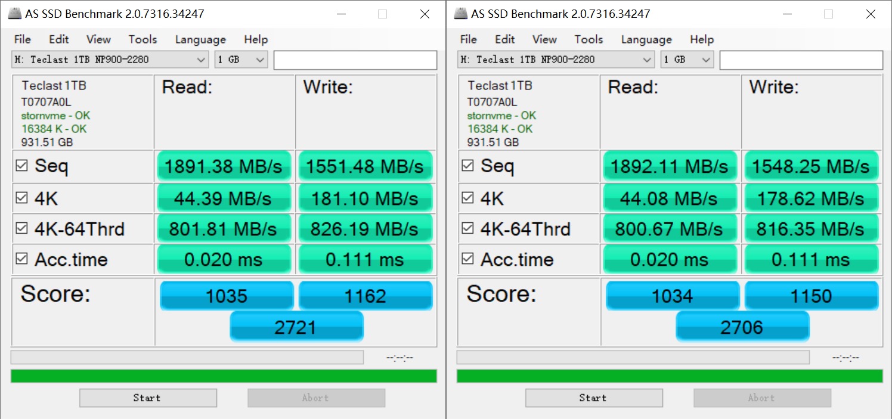Click read score 1035
Screen dimensions: 892x419
[x=227, y=296]
